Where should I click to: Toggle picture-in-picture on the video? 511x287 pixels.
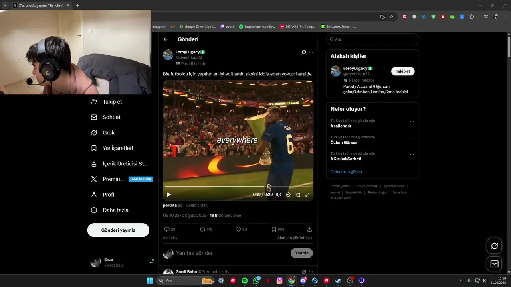[298, 195]
